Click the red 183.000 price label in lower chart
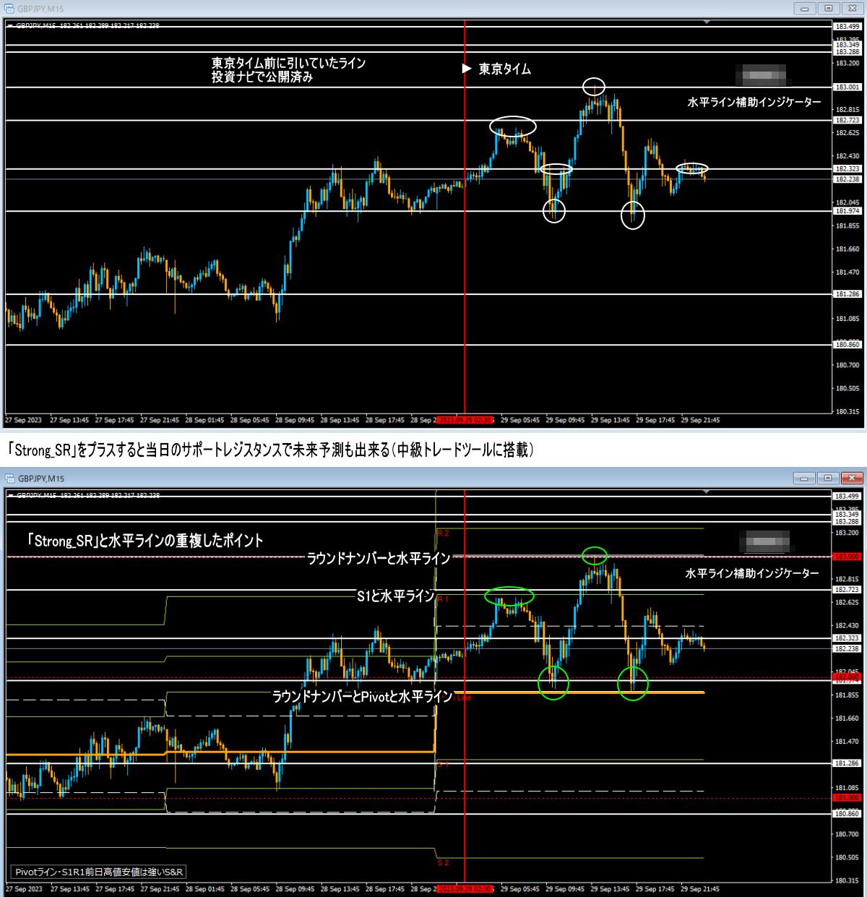Viewport: 867px width, 897px height. 847,557
